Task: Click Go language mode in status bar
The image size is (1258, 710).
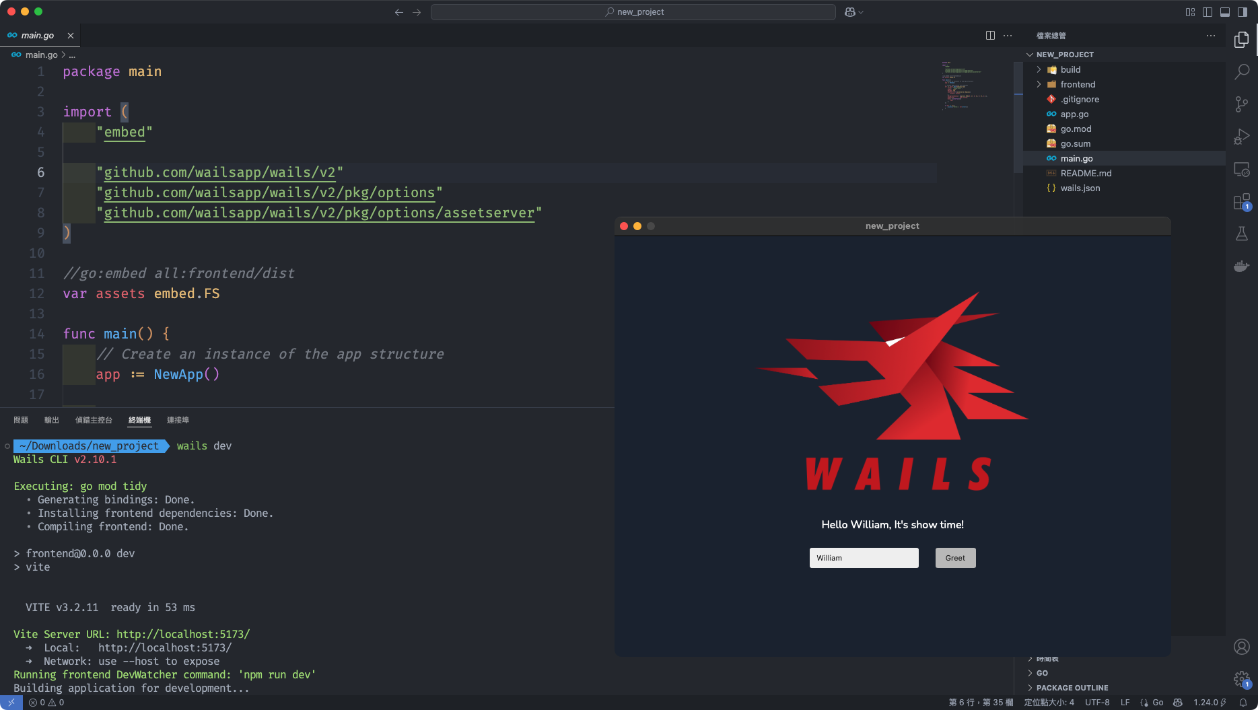Action: click(1158, 703)
